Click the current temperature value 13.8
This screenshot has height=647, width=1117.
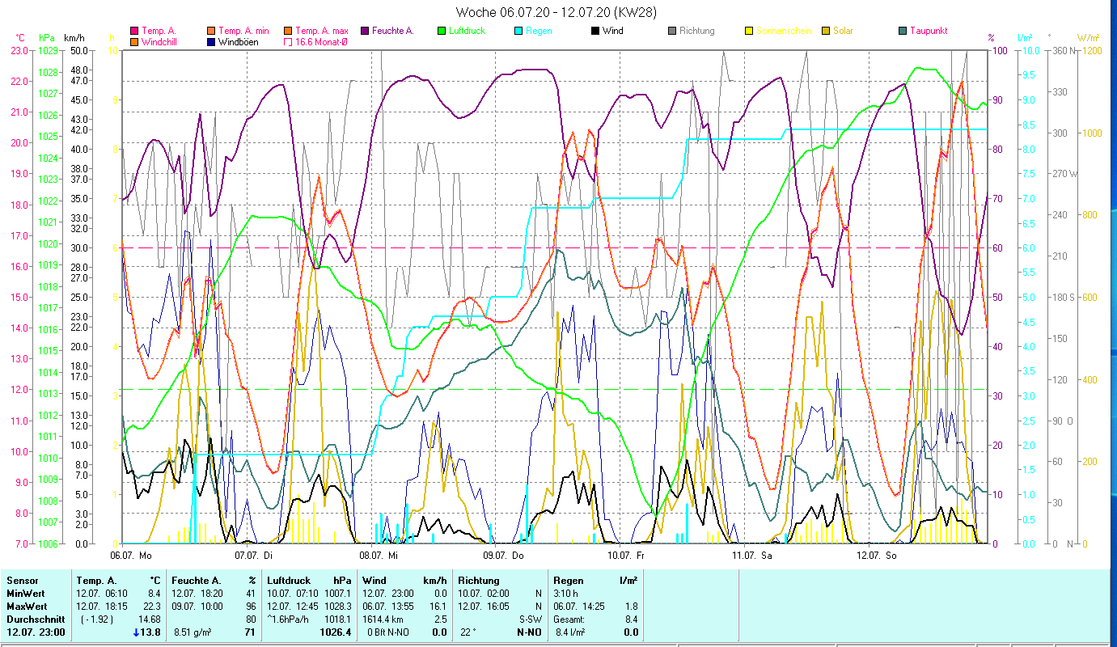[x=152, y=632]
